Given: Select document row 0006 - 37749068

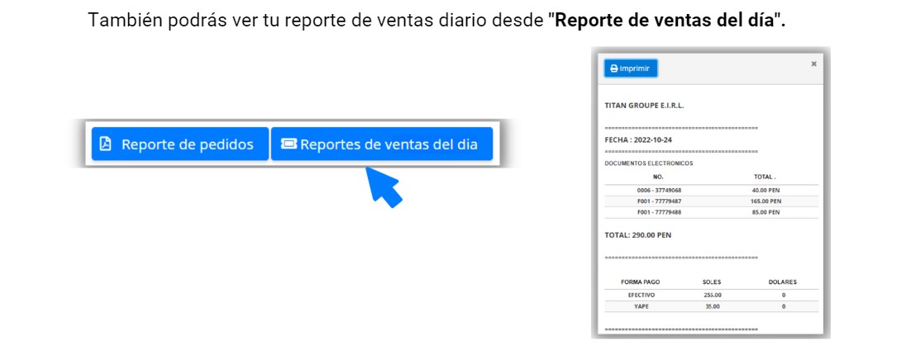Looking at the screenshot, I should (x=711, y=191).
